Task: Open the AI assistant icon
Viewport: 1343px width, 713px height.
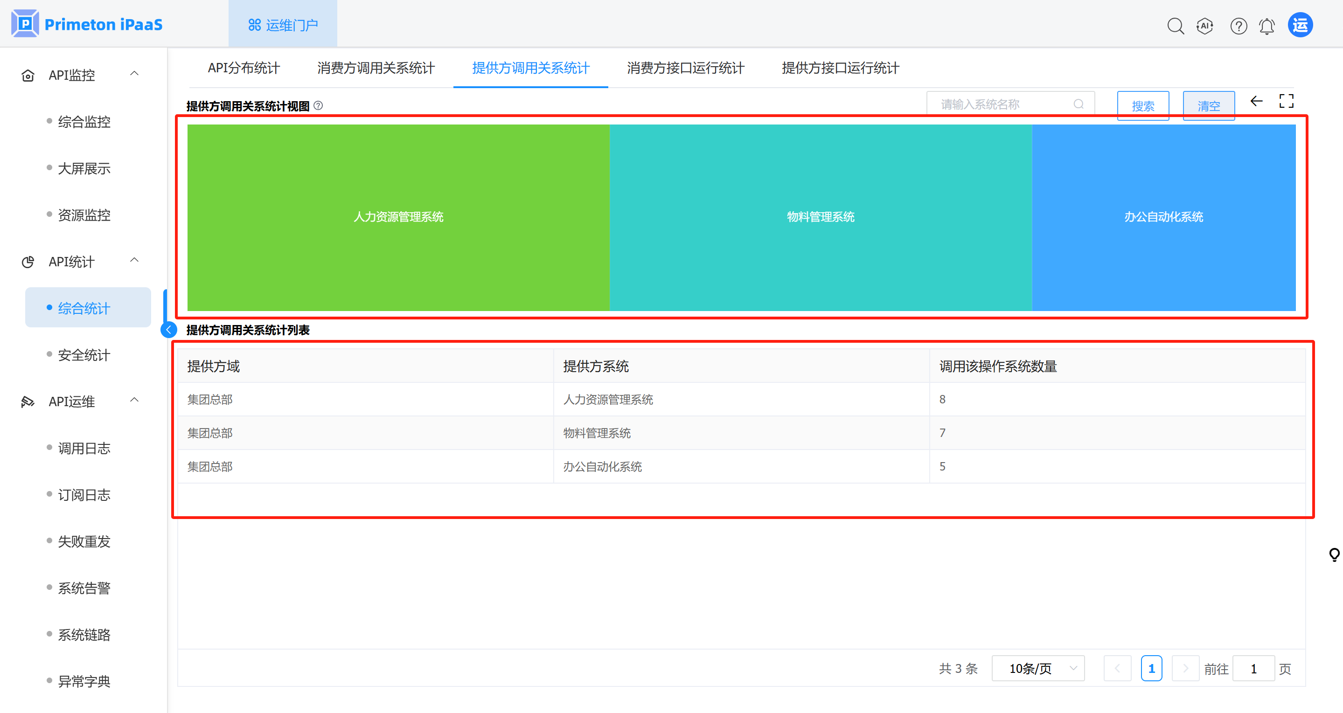Action: [x=1205, y=26]
